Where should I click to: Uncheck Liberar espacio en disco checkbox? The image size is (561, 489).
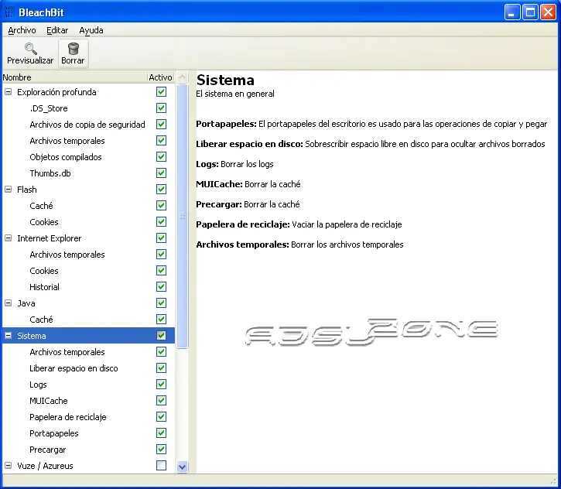pyautogui.click(x=162, y=368)
